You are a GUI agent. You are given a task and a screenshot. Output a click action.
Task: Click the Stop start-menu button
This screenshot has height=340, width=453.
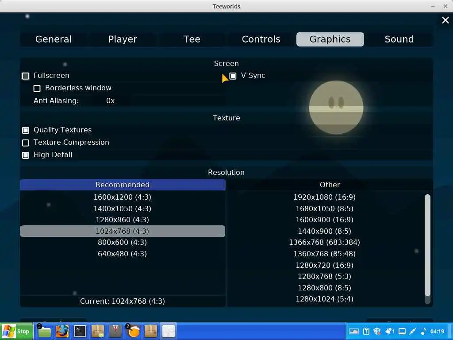(x=17, y=331)
